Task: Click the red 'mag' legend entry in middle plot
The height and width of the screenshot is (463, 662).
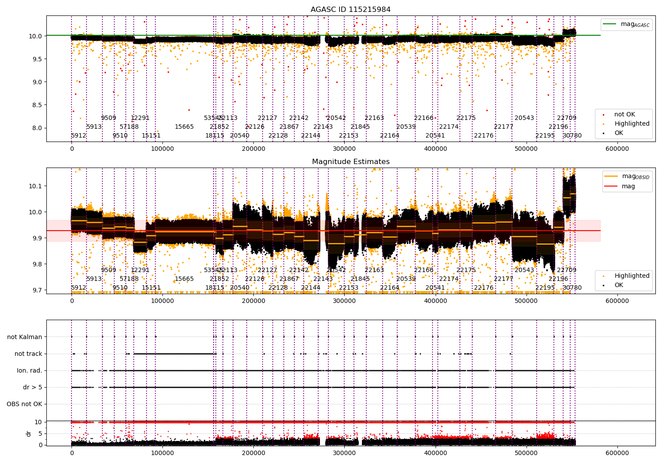Action: coord(620,187)
